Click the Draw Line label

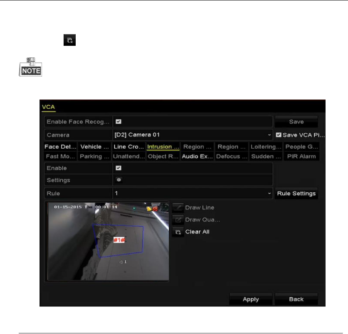(200, 208)
